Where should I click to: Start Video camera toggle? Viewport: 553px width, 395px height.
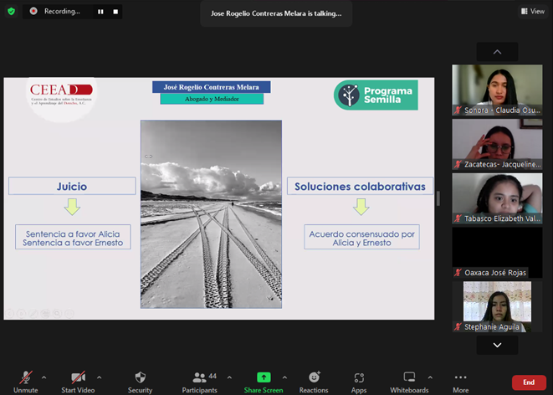point(78,382)
